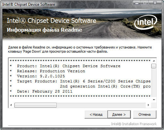Click the vertical scrollbar thumb in the readme box

coord(154,66)
